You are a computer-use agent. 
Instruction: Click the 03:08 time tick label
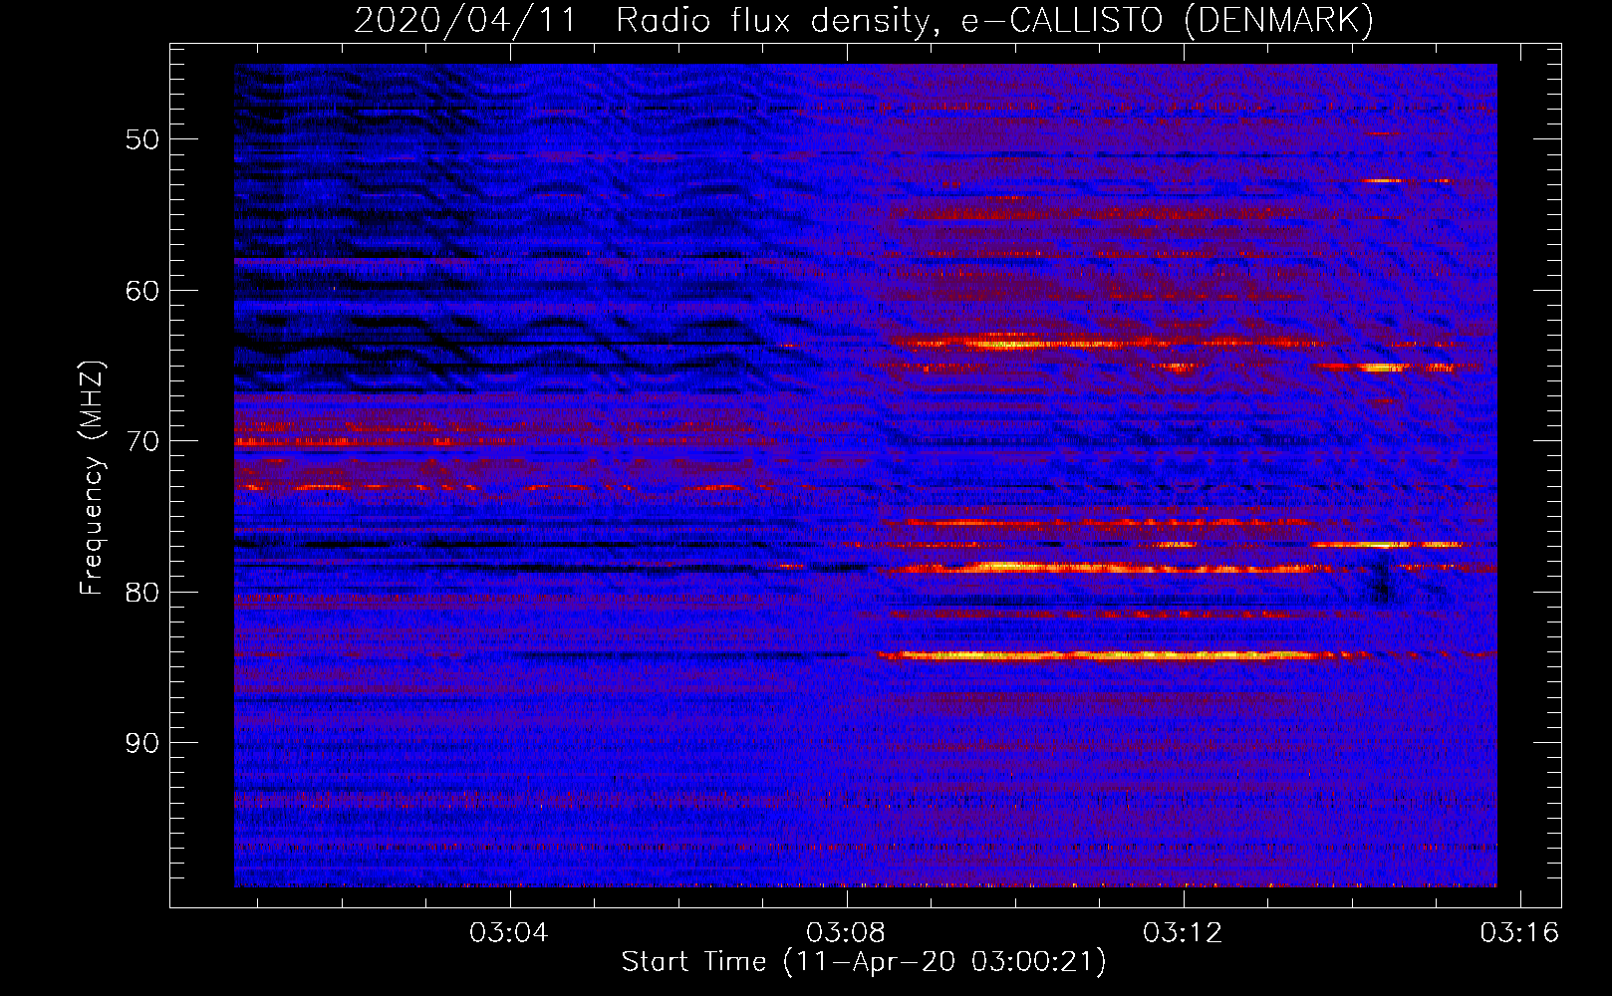(846, 933)
